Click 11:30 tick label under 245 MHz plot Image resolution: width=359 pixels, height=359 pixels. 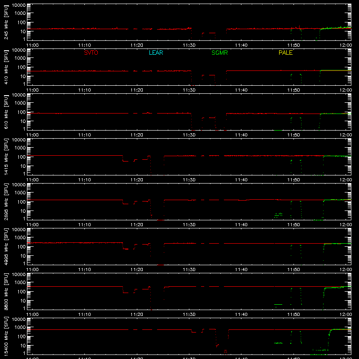189,45
